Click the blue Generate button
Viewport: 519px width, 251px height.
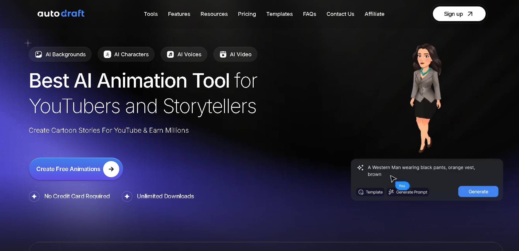[x=478, y=192]
